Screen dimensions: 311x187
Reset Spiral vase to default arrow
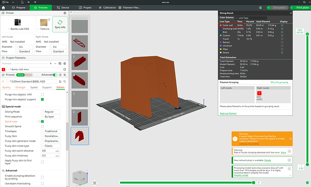click(39, 121)
